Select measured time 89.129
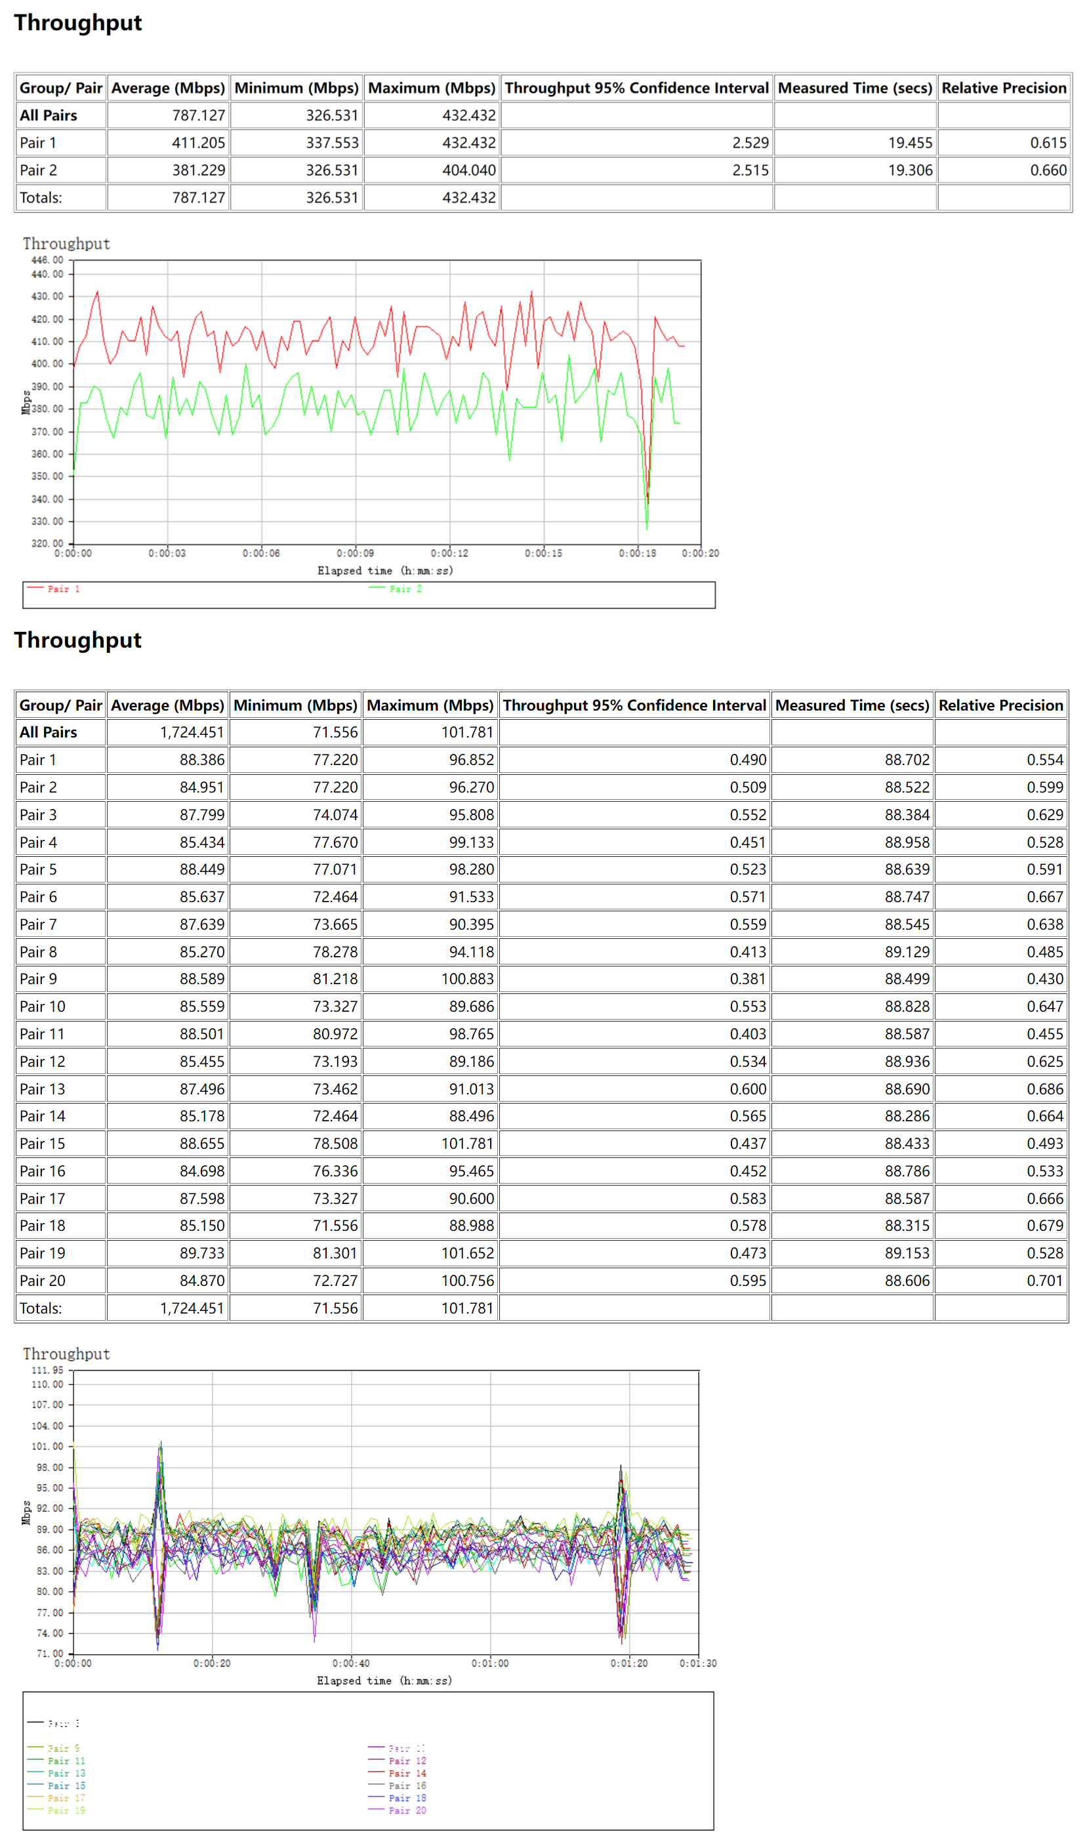 coord(853,952)
